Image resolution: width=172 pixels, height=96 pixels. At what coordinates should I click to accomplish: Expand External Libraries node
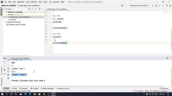click(4, 22)
